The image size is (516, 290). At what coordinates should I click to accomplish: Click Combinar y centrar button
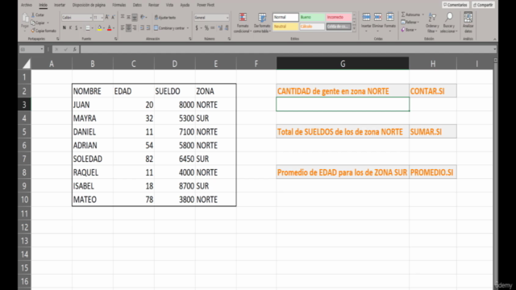(x=169, y=28)
